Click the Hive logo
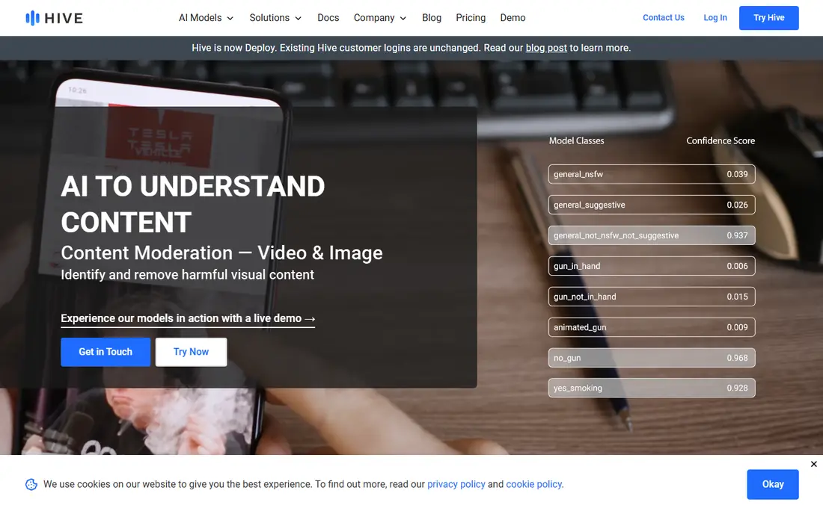Screen dimensions: 823x514 pyautogui.click(x=54, y=18)
